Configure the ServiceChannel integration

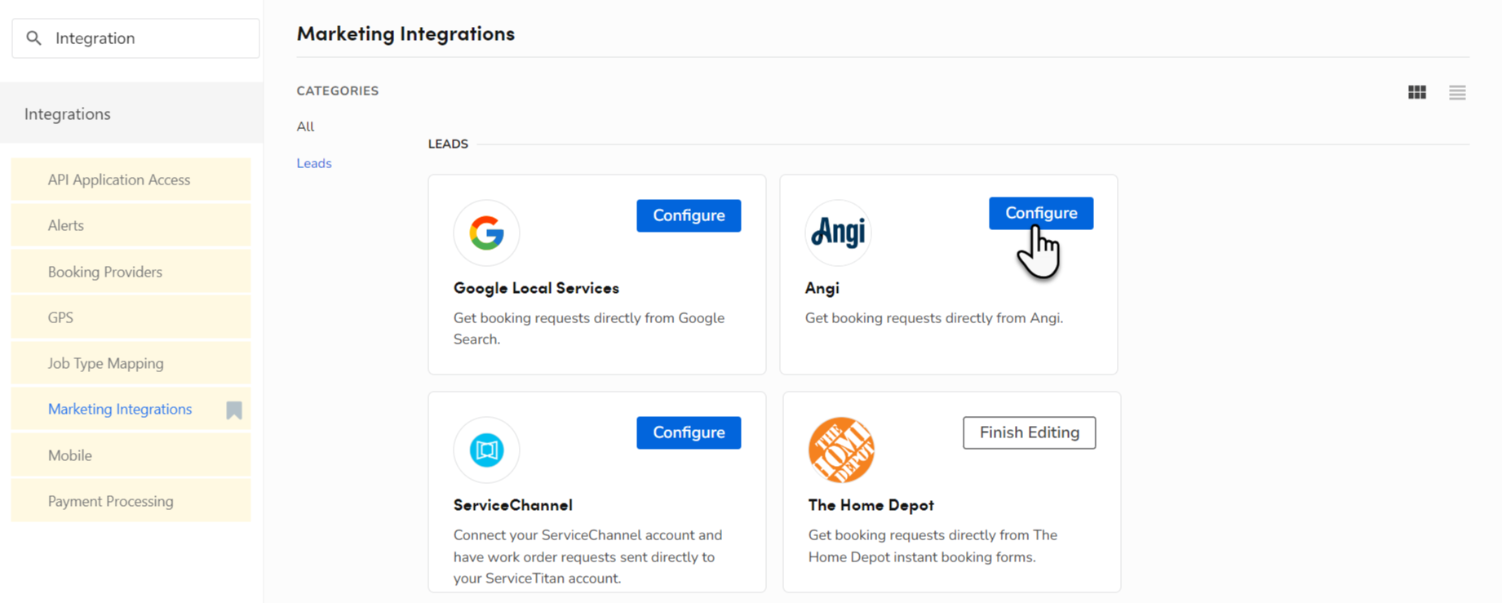pos(688,432)
